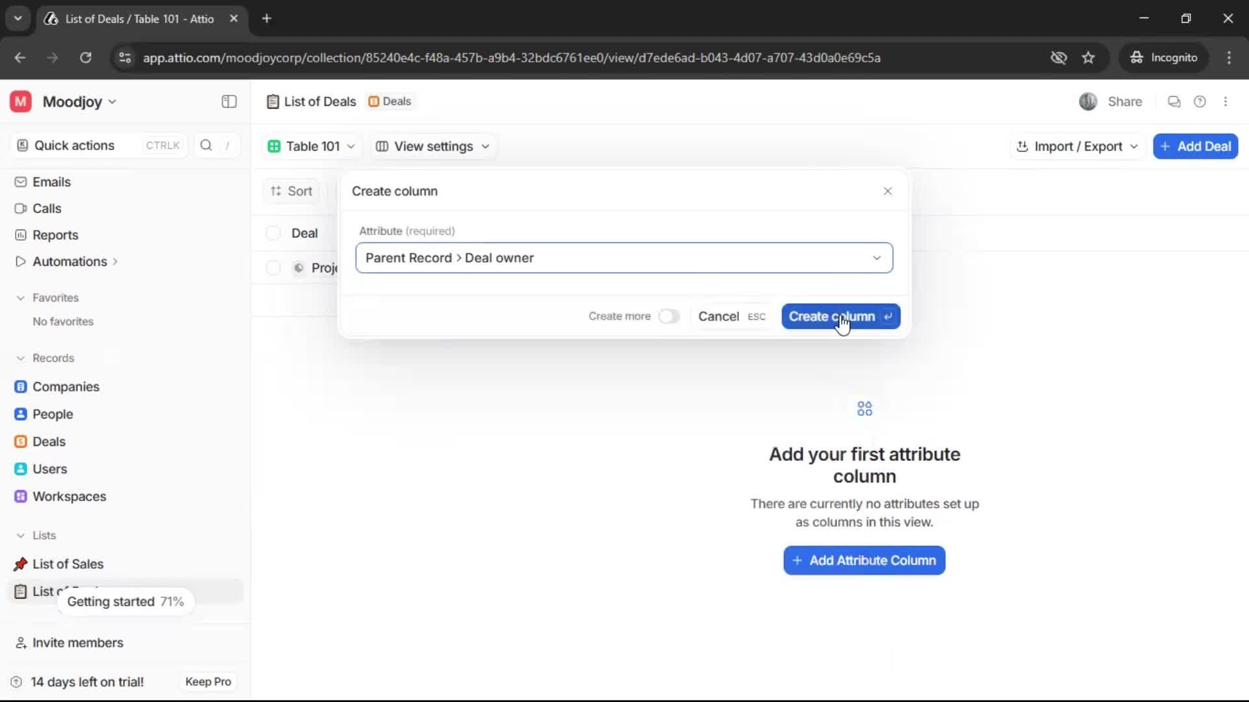This screenshot has height=702, width=1249.
Task: Click the Getting started 71% progress indicator
Action: pyautogui.click(x=126, y=601)
